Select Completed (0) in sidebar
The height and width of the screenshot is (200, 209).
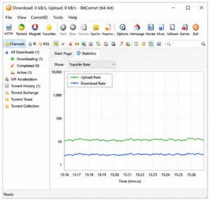[x=28, y=66]
